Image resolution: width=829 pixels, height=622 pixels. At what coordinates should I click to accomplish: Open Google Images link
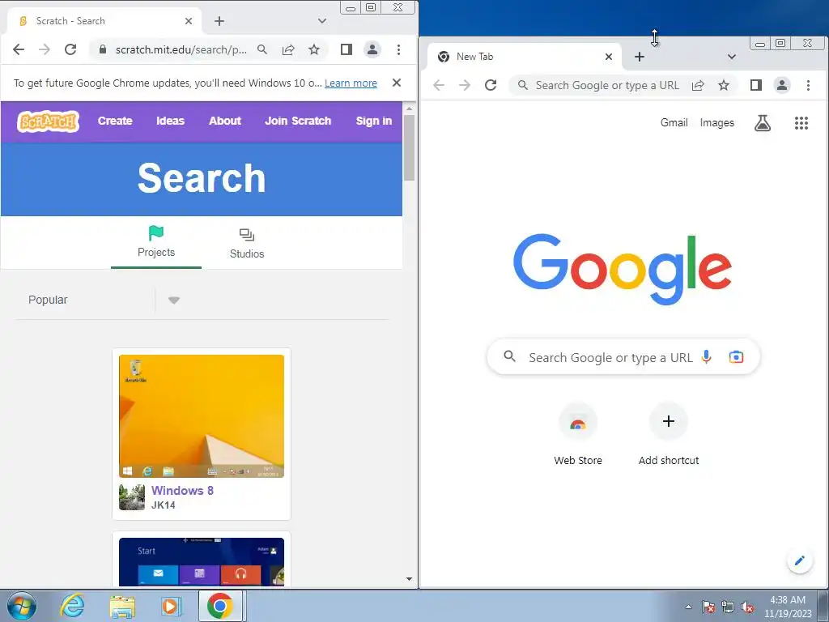point(717,123)
